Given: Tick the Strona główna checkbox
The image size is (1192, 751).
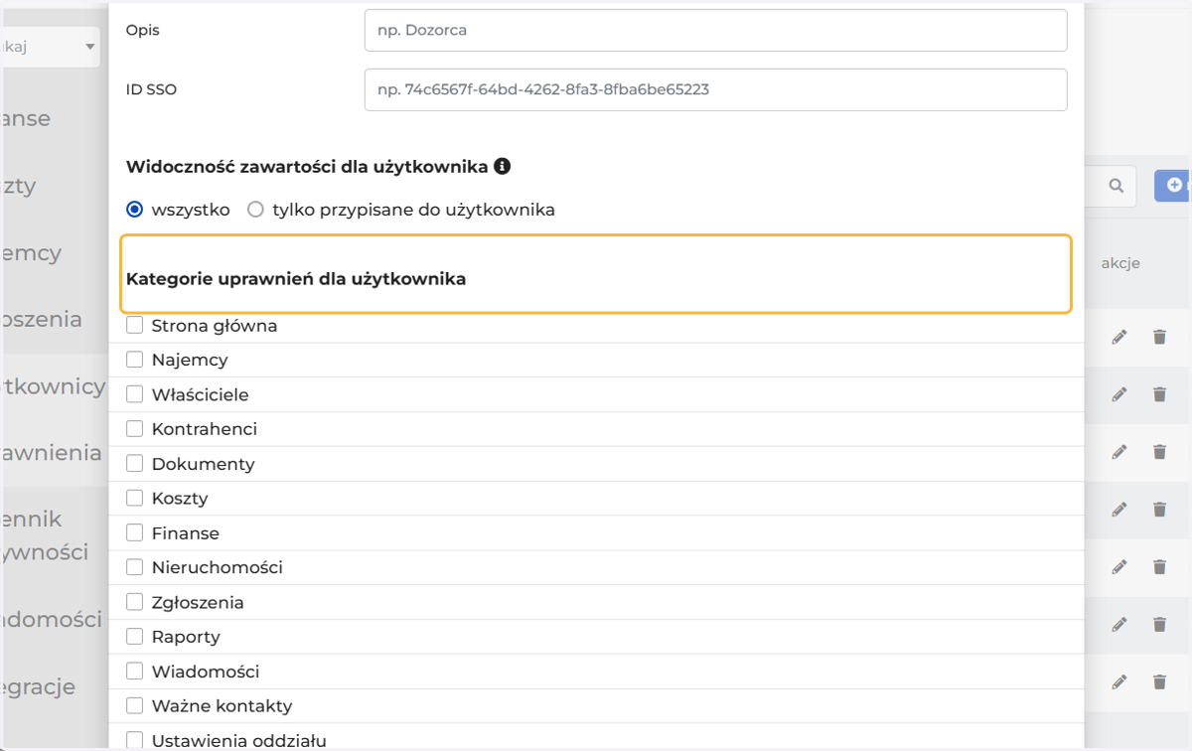Looking at the screenshot, I should pyautogui.click(x=135, y=325).
